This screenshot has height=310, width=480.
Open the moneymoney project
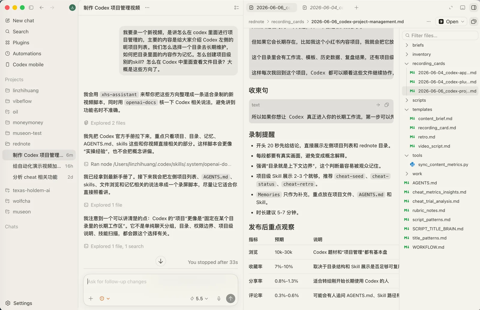pos(39,123)
